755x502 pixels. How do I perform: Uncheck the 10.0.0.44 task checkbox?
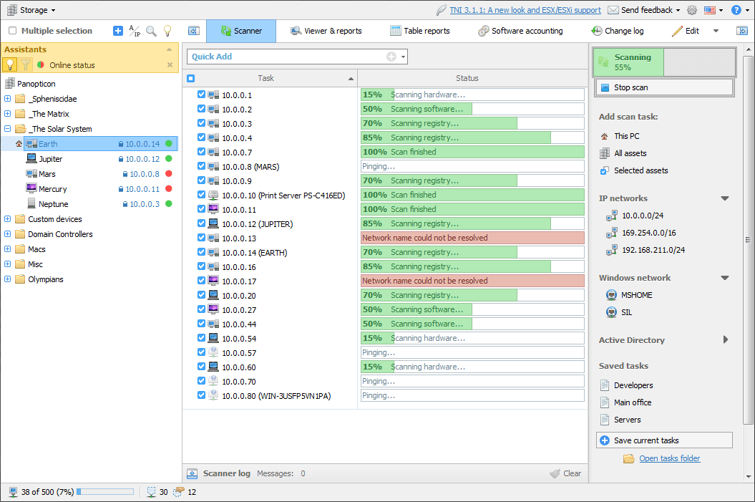[x=201, y=324]
